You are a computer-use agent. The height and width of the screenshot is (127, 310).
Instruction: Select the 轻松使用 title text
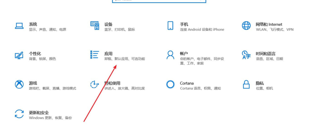click(112, 83)
